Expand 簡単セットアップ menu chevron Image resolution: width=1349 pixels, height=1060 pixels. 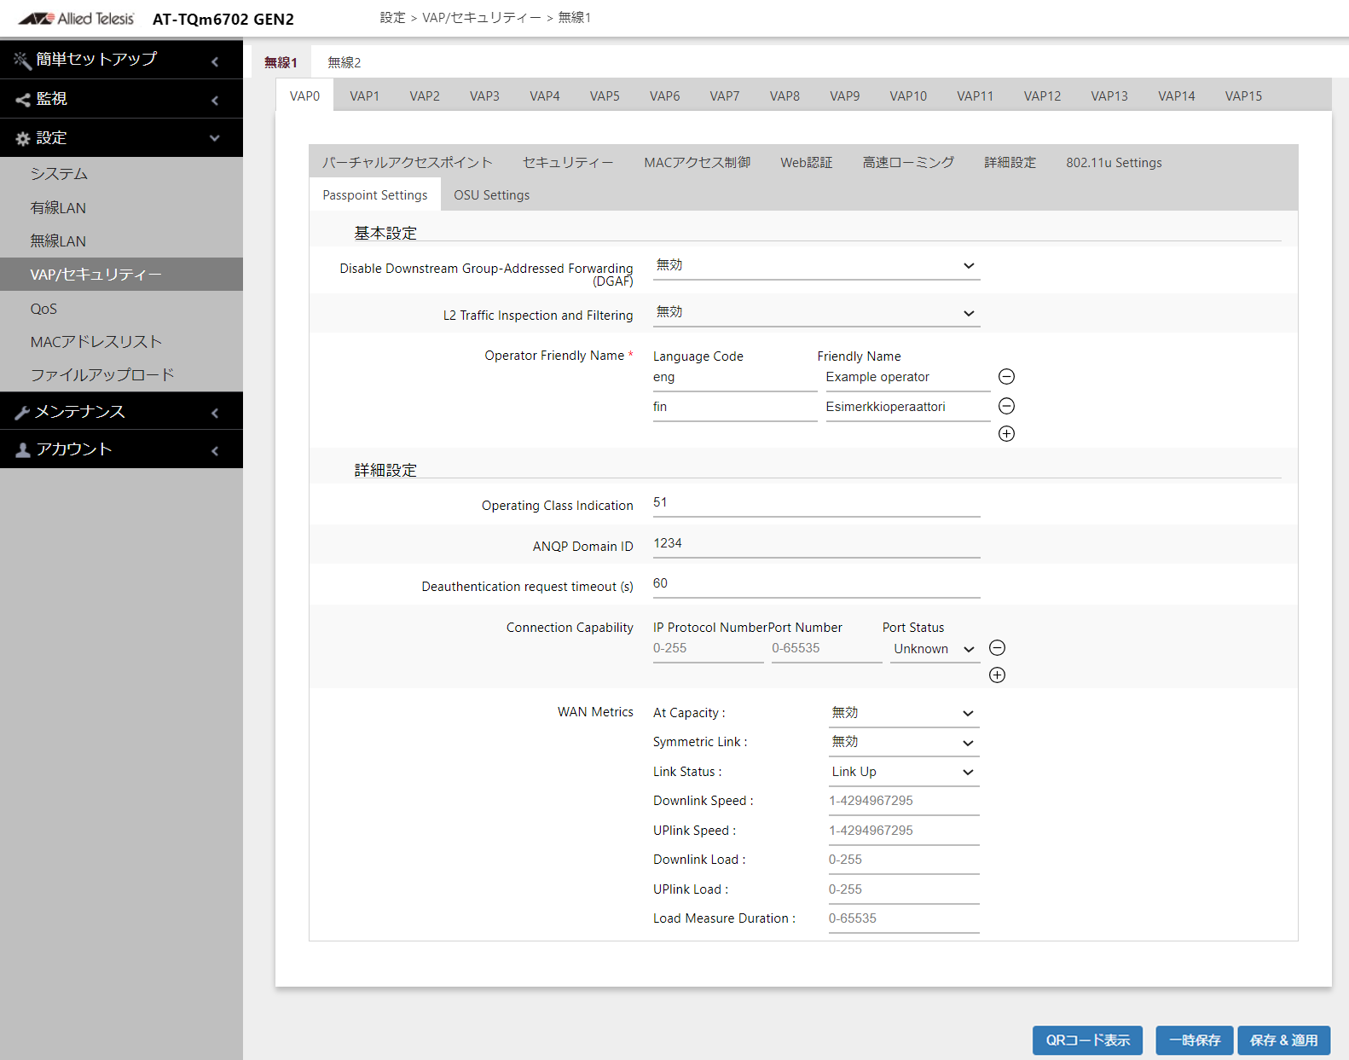tap(215, 61)
